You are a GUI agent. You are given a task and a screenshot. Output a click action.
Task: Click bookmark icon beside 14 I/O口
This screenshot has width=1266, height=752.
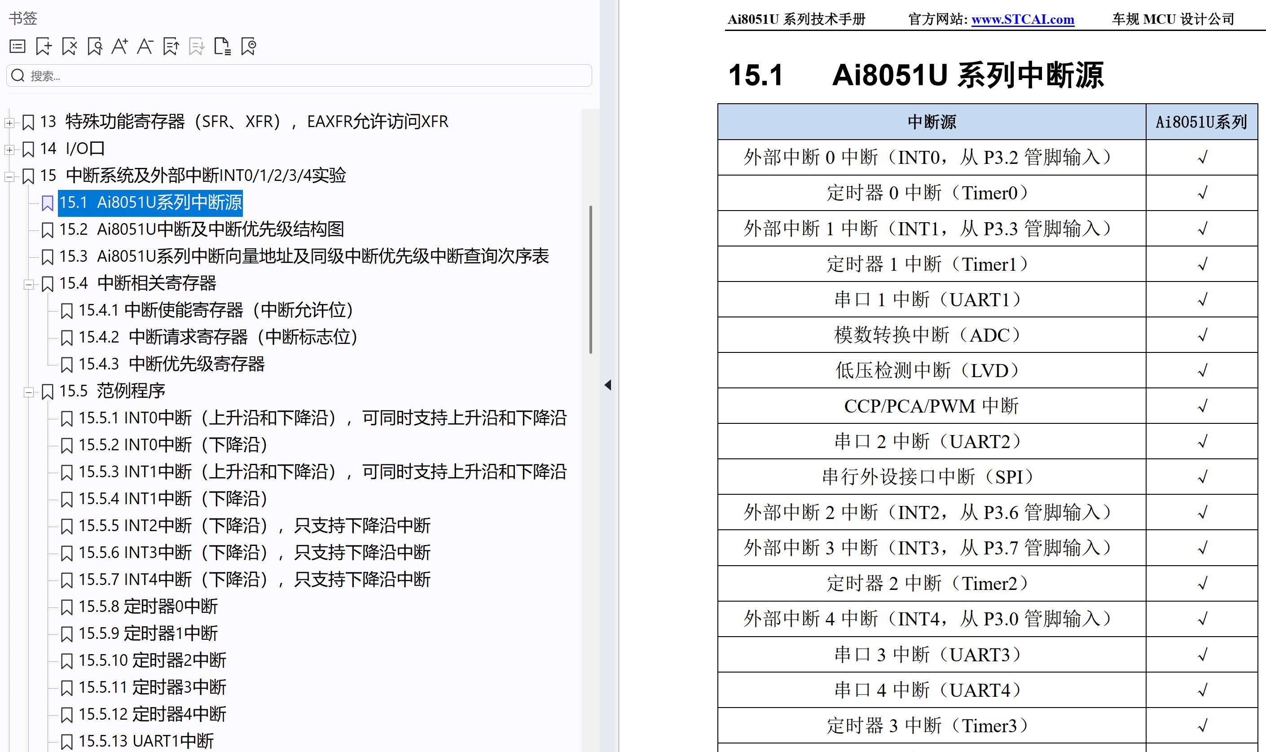[28, 149]
